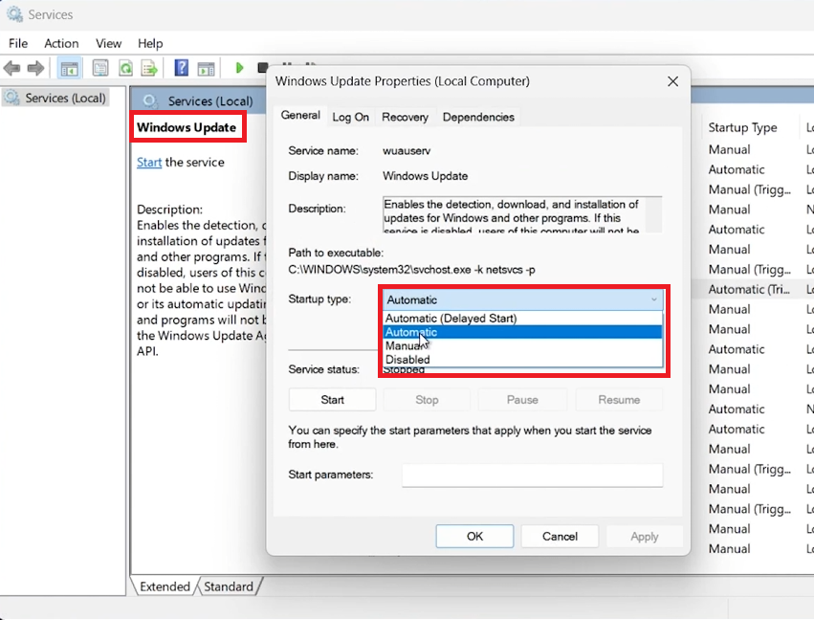
Task: Choose the highlighted Automatic option
Action: point(523,332)
